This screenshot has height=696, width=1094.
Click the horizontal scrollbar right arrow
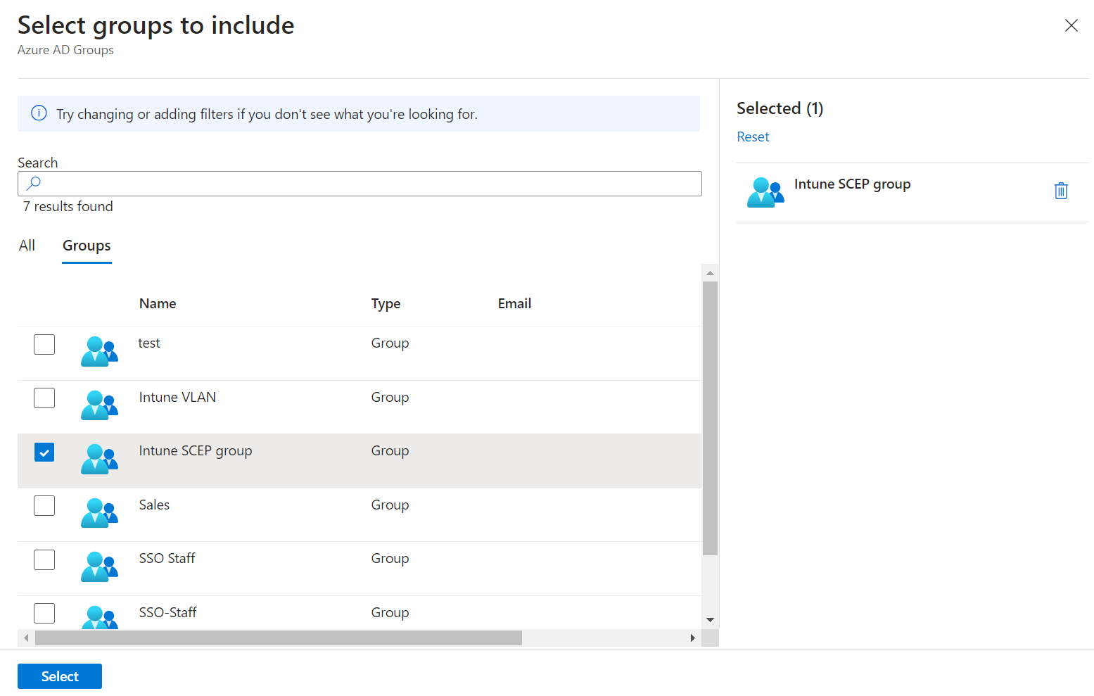[x=692, y=638]
